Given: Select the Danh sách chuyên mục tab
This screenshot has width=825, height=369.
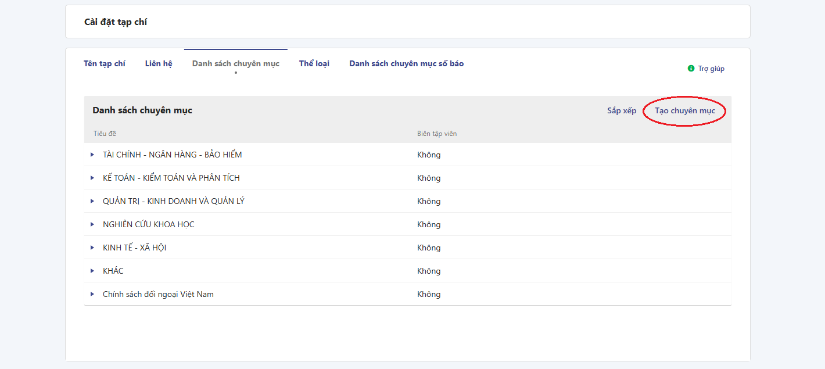Looking at the screenshot, I should 235,63.
